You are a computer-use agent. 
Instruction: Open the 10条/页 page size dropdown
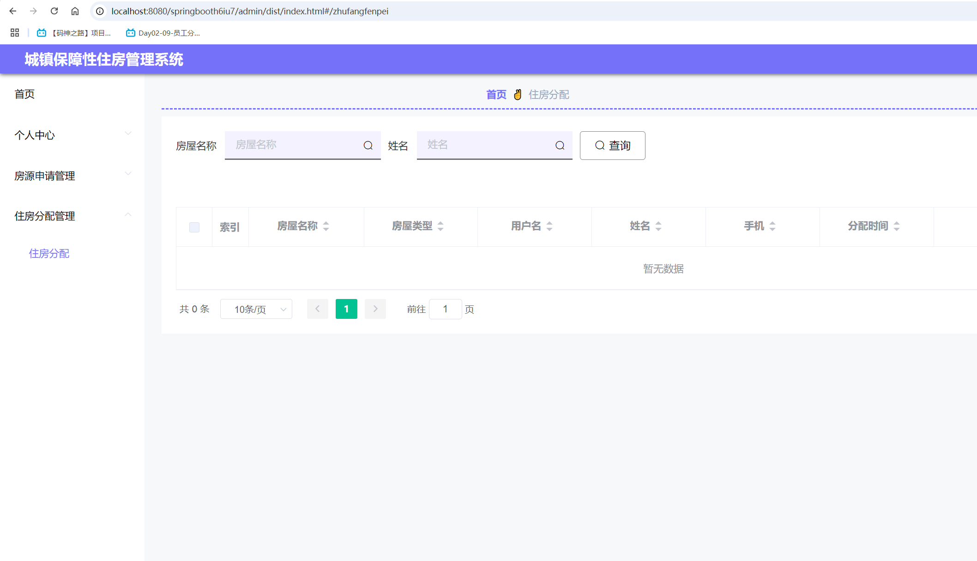pos(256,309)
